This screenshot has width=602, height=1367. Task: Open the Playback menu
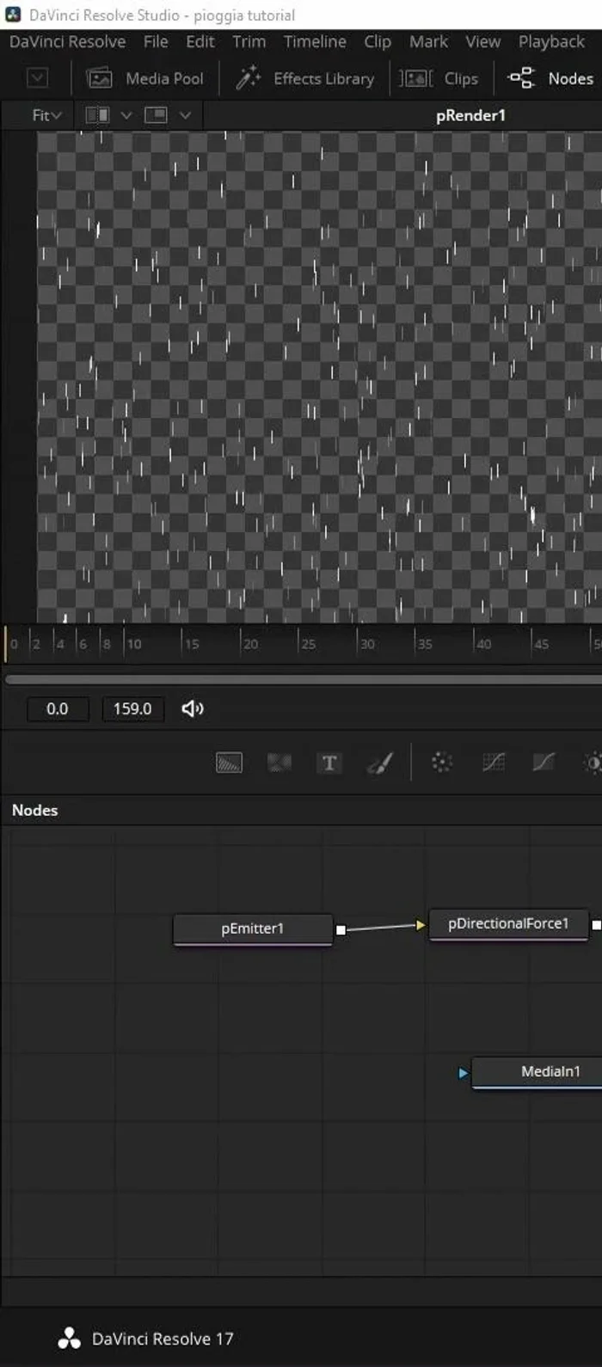(x=551, y=41)
